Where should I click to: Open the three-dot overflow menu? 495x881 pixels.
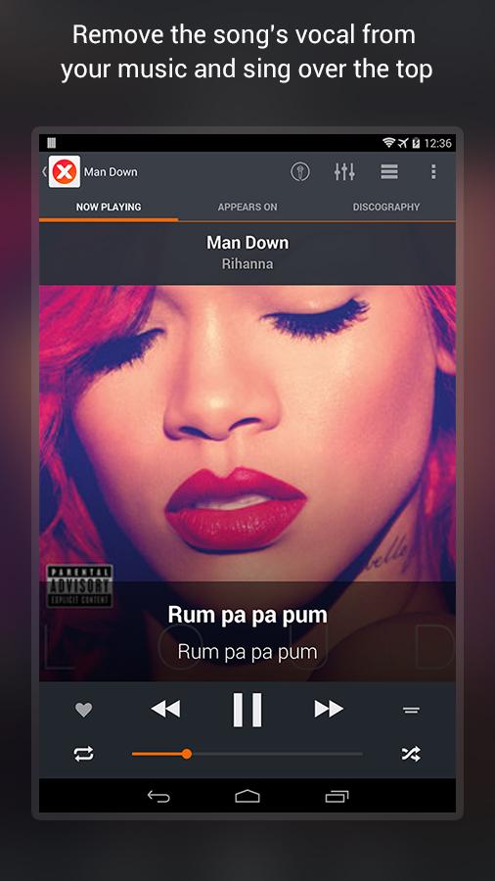coord(433,171)
